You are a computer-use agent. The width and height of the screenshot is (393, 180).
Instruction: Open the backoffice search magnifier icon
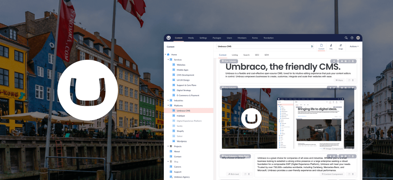(346, 38)
